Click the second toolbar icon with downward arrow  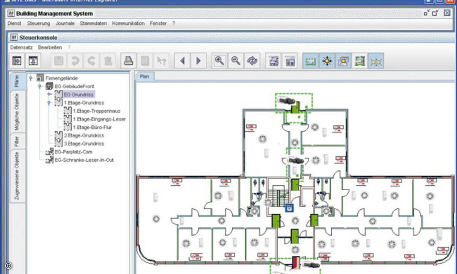(x=34, y=61)
